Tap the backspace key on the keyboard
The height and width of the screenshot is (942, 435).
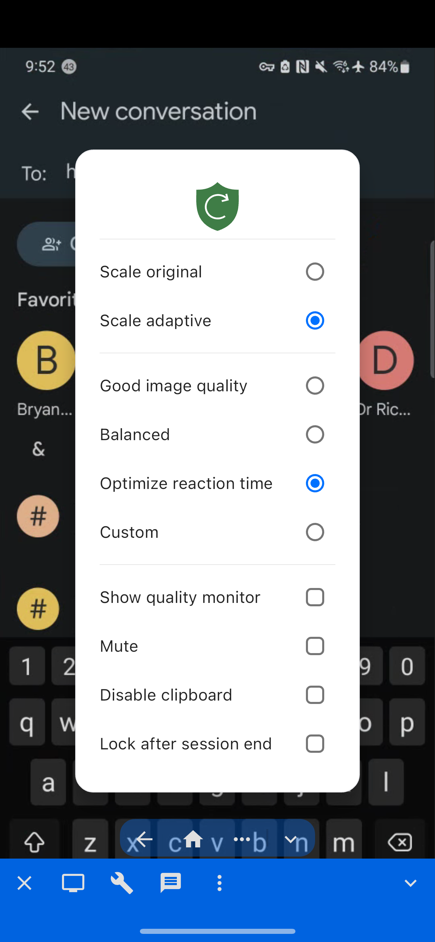point(400,842)
